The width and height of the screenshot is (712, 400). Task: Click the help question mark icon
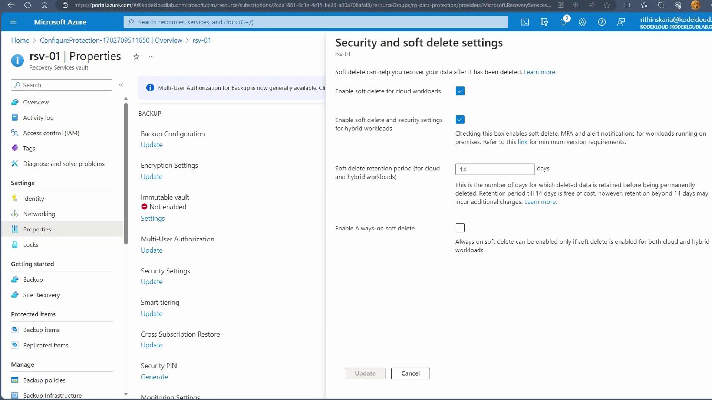point(601,22)
